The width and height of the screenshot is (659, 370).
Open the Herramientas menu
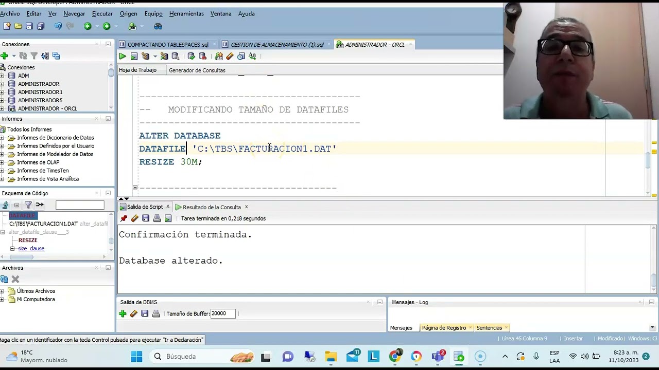186,14
